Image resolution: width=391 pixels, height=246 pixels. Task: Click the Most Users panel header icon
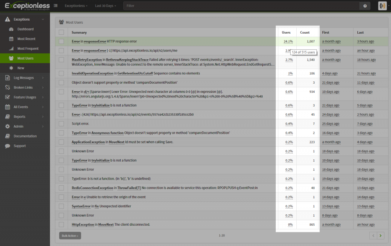coord(61,22)
